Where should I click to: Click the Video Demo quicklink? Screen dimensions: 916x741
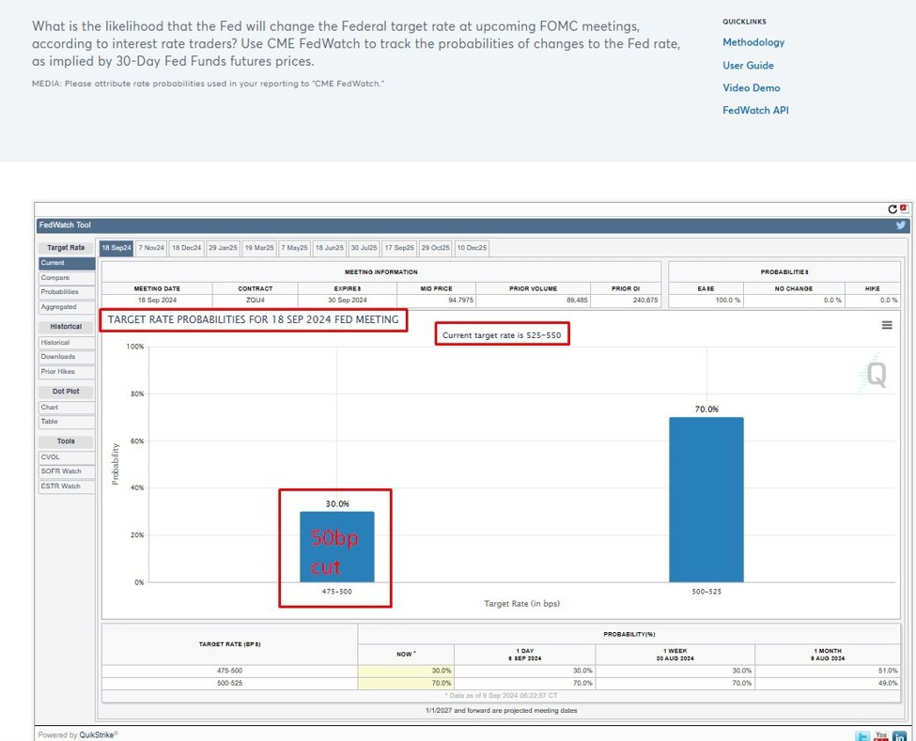pos(751,87)
